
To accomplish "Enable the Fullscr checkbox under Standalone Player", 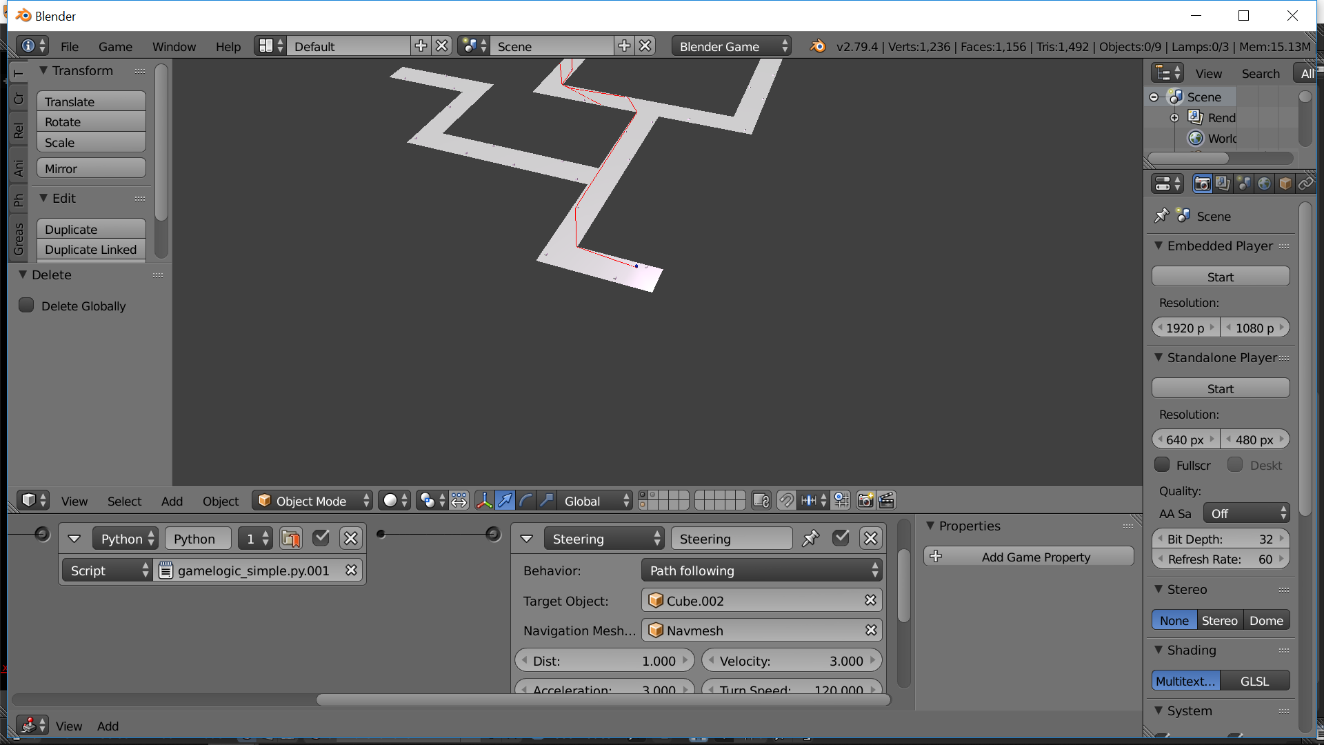I will [x=1163, y=464].
